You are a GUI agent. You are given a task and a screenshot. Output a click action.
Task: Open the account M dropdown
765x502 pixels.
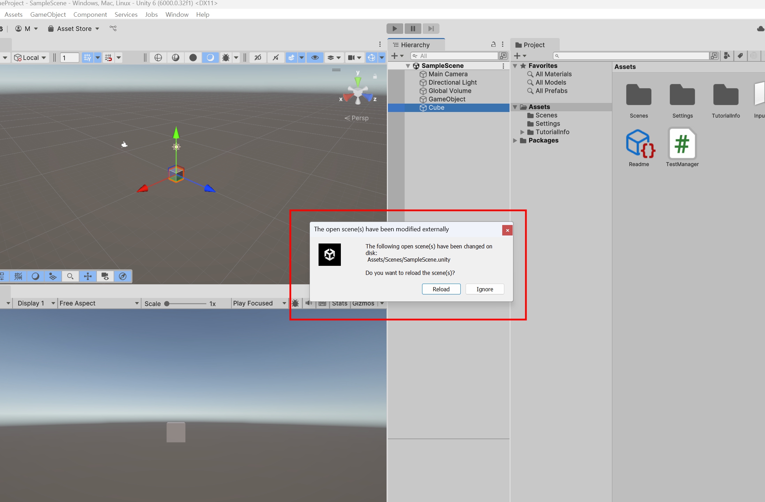(26, 29)
